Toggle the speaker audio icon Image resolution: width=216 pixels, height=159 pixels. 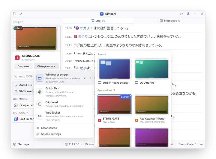pos(181,14)
